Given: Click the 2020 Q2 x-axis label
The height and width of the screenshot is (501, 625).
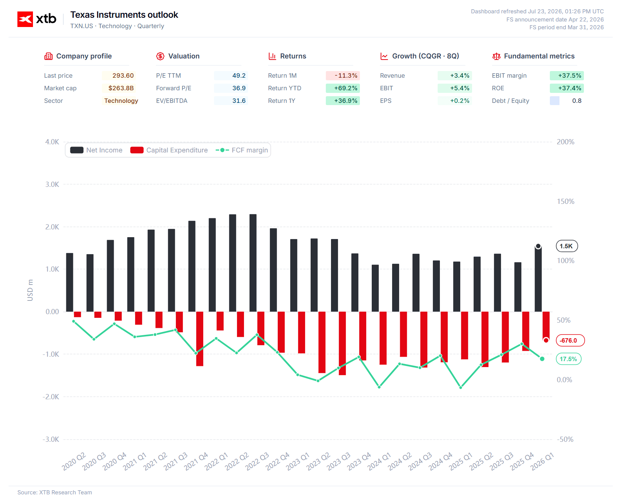Looking at the screenshot, I should pyautogui.click(x=74, y=461).
